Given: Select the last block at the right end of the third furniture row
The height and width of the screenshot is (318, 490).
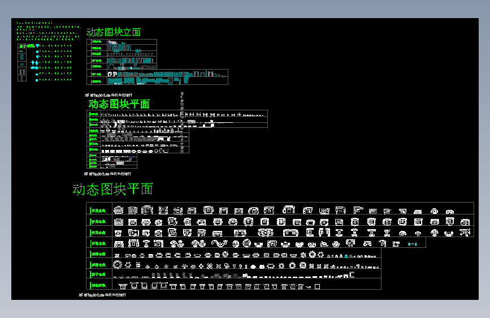Looking at the screenshot, I should (x=465, y=233).
